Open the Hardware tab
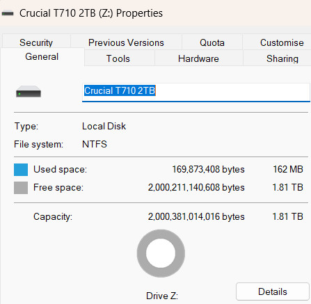 tap(198, 58)
